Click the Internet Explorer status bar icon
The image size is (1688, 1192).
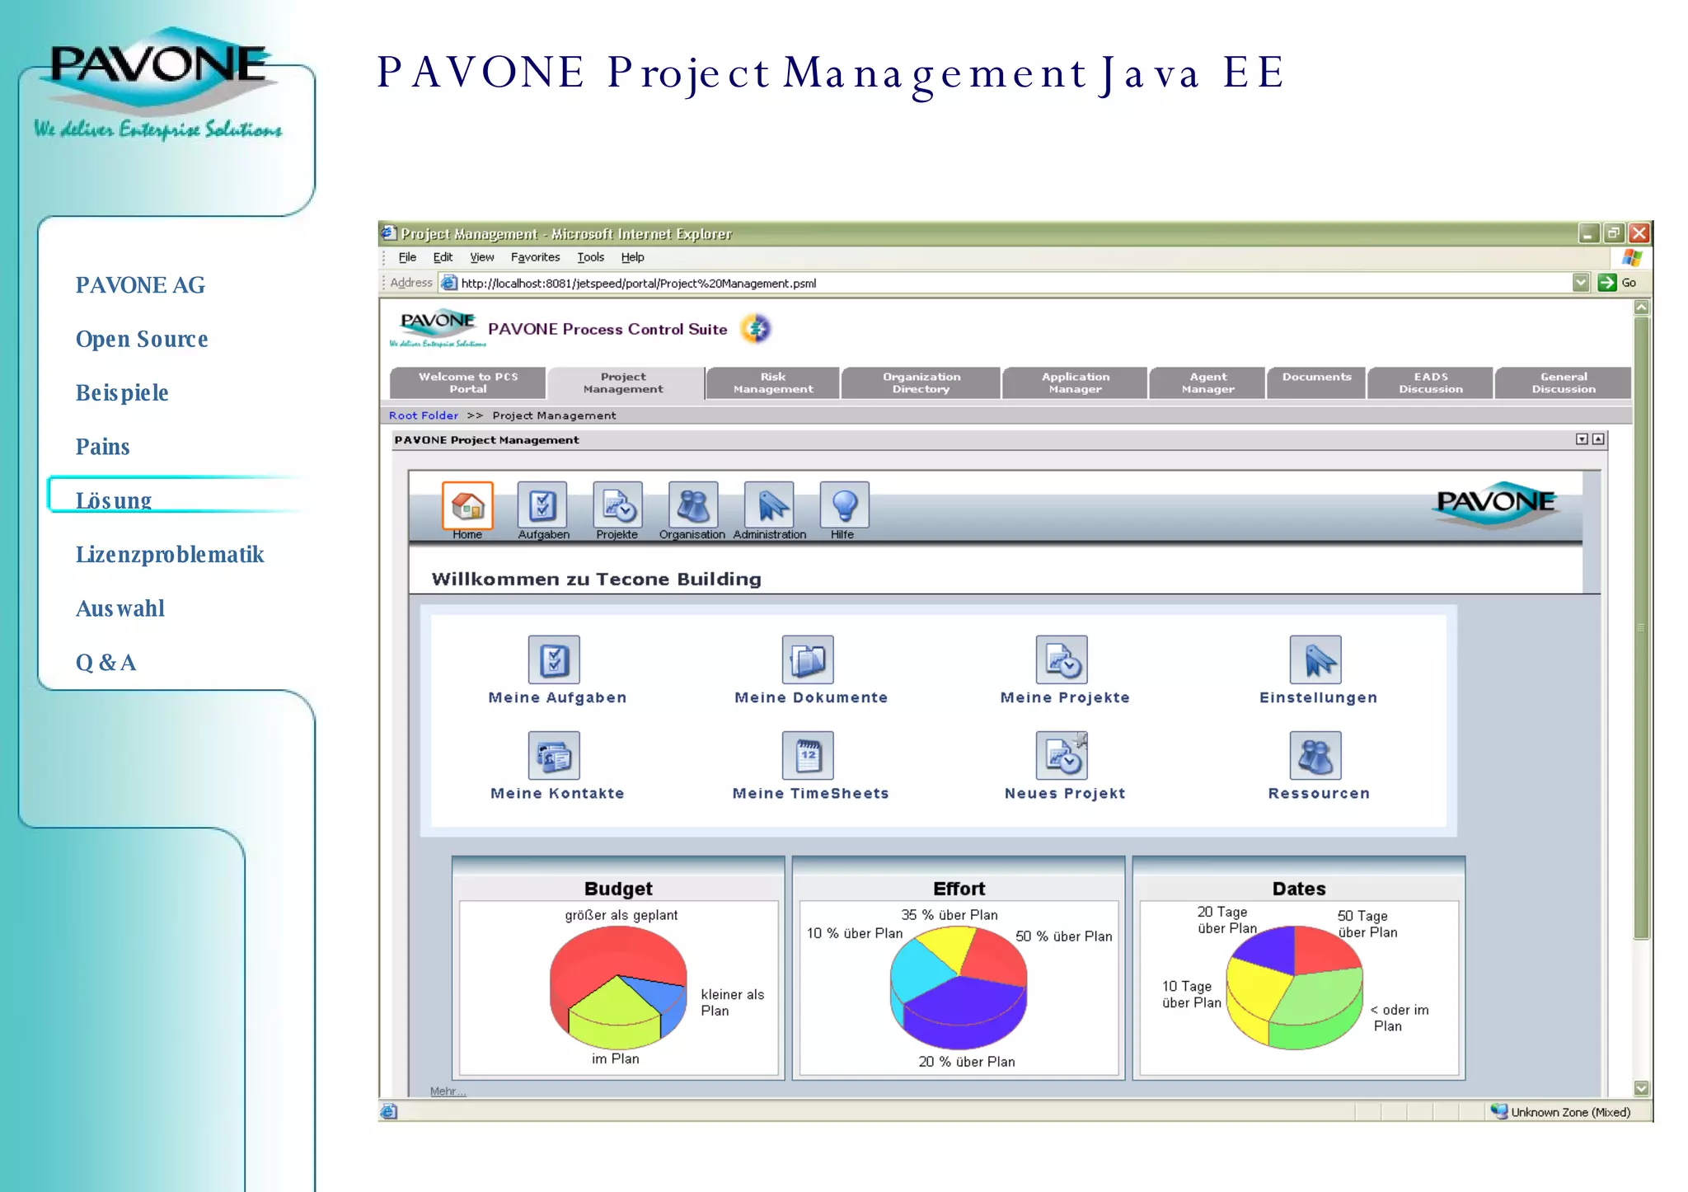coord(389,1112)
